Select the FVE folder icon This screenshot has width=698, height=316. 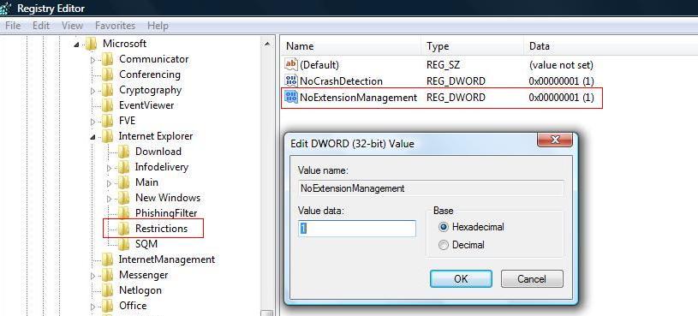(107, 121)
